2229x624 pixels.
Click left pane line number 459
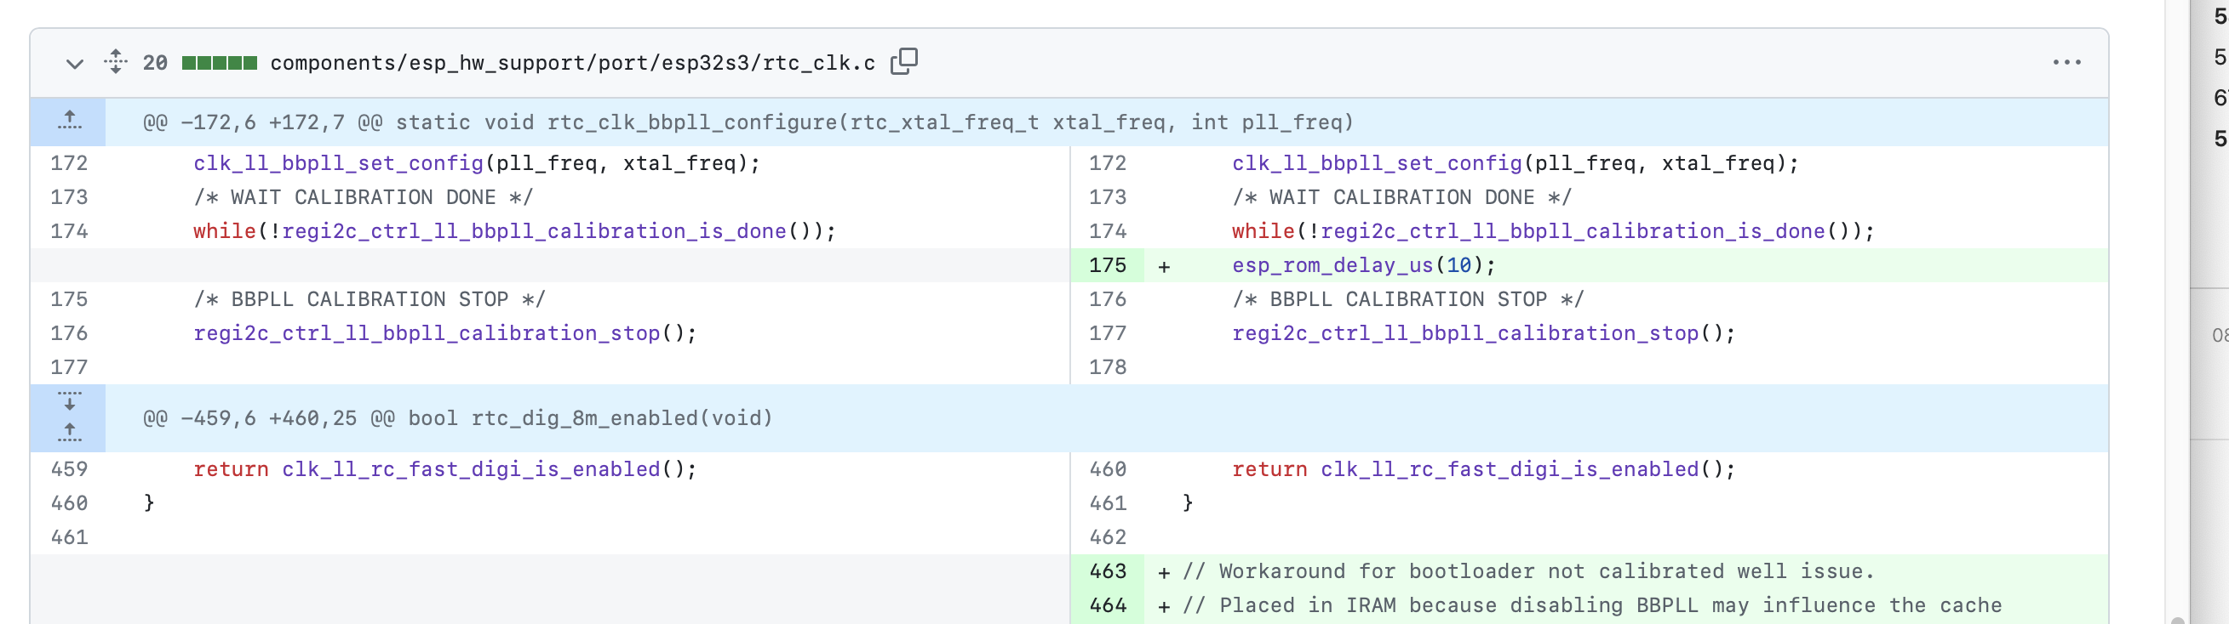pyautogui.click(x=68, y=469)
